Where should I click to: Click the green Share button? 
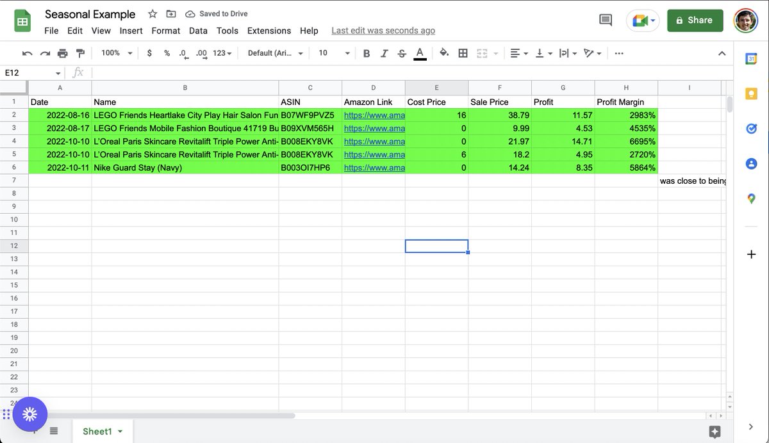[695, 20]
